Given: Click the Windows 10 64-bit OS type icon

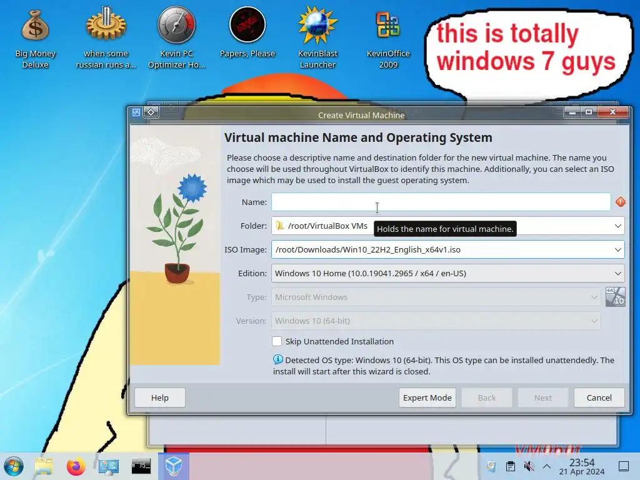Looking at the screenshot, I should click(615, 297).
